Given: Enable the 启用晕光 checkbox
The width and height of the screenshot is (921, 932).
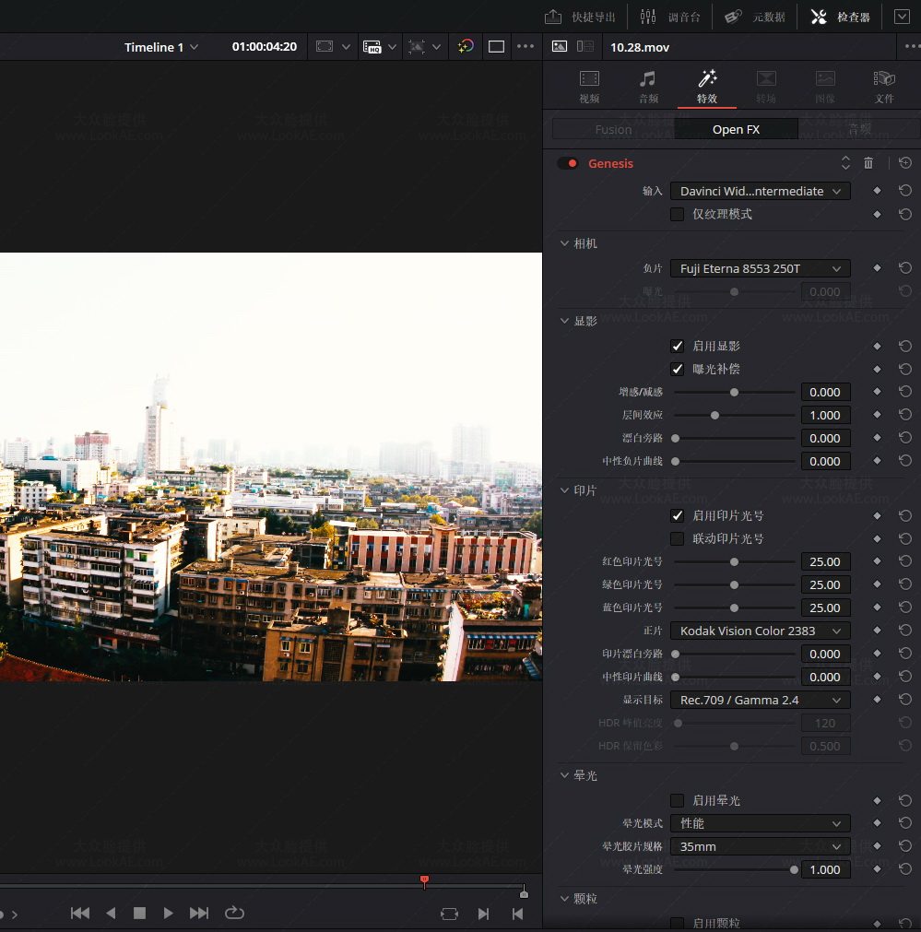Looking at the screenshot, I should [678, 801].
